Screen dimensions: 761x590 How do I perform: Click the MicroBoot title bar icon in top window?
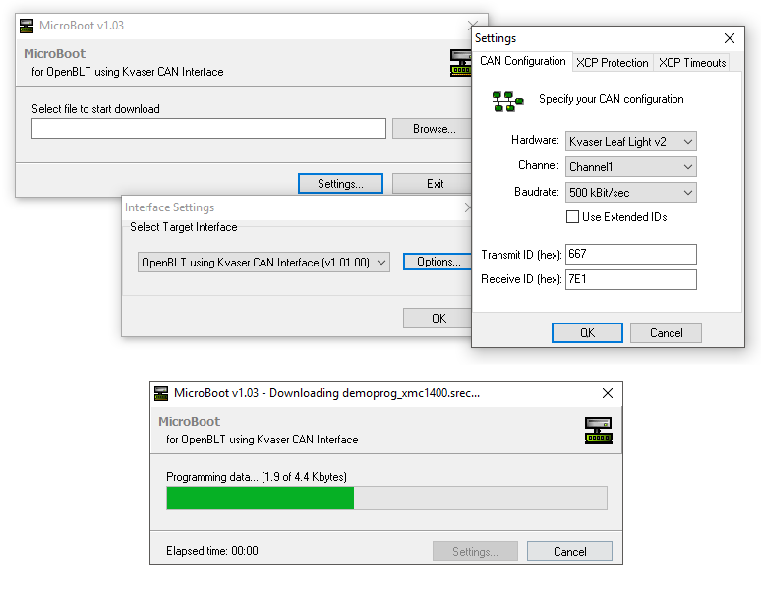(x=27, y=26)
